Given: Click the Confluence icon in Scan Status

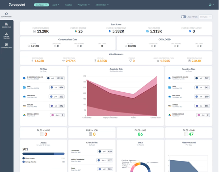Looking at the screenshot, I should pyautogui.click(x=189, y=31).
